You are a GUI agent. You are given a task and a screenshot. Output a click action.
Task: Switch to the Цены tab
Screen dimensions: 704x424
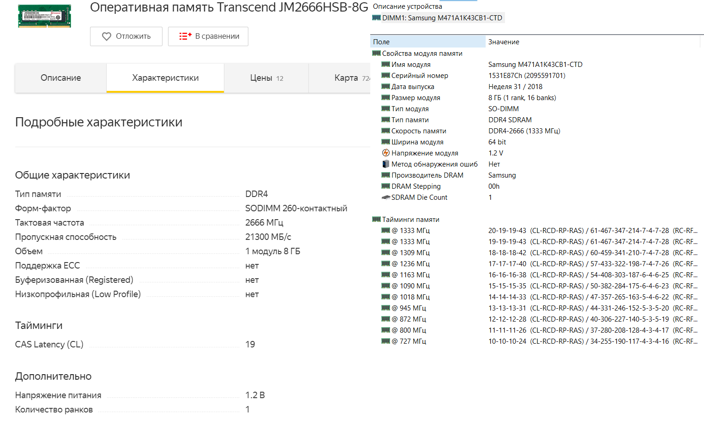tap(266, 78)
